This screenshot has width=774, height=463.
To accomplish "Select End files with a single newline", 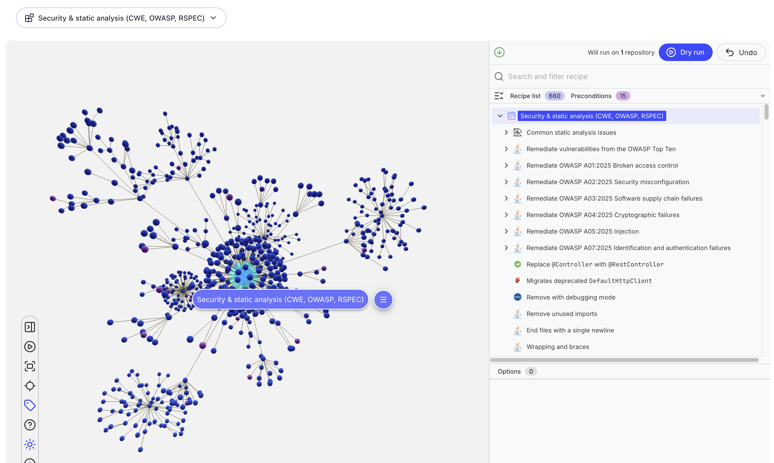I will [x=570, y=330].
